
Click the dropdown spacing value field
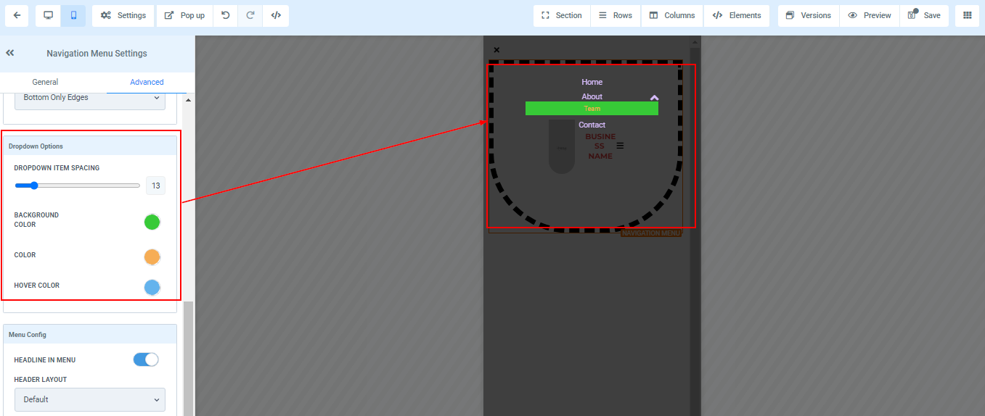click(155, 186)
